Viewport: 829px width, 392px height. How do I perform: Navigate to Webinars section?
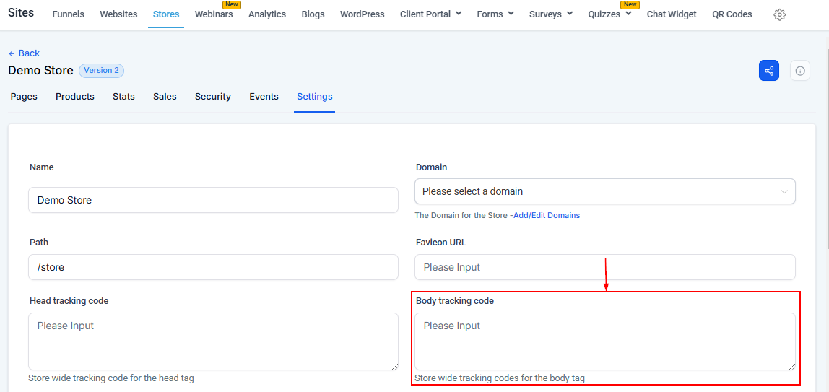(x=214, y=14)
